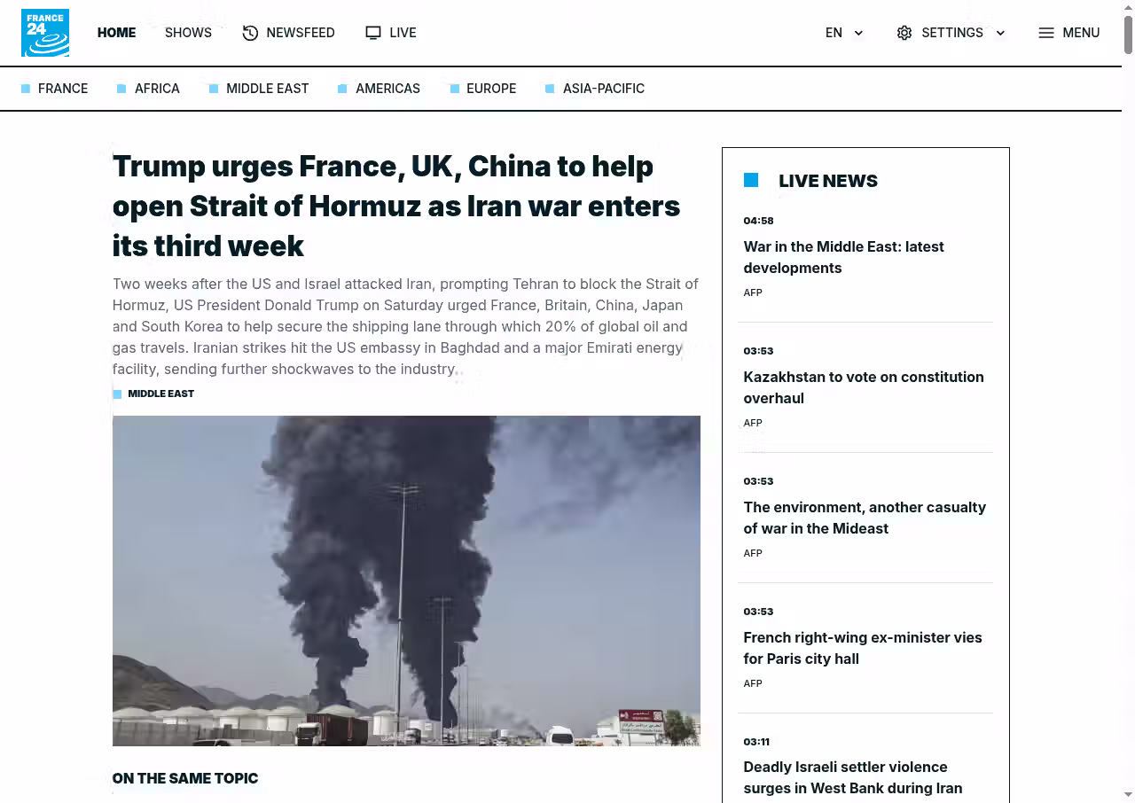Open the Trump Strait of Hormuz headline
The width and height of the screenshot is (1135, 803).
click(396, 206)
